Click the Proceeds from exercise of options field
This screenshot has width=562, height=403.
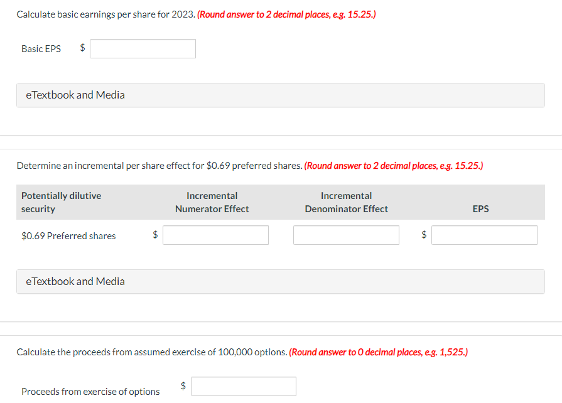tap(244, 386)
